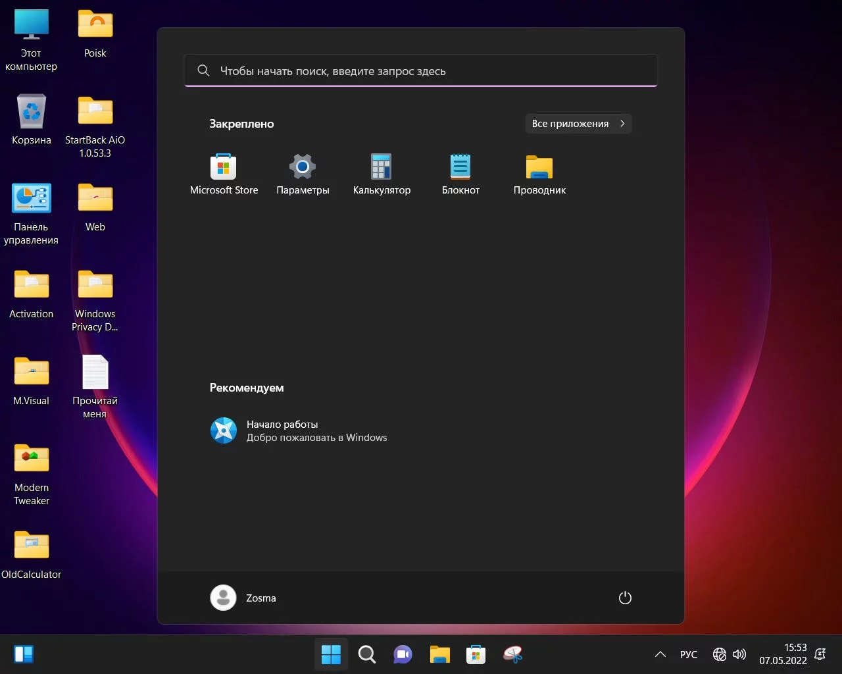Open the Zosma user account menu
The width and height of the screenshot is (842, 674).
point(243,598)
